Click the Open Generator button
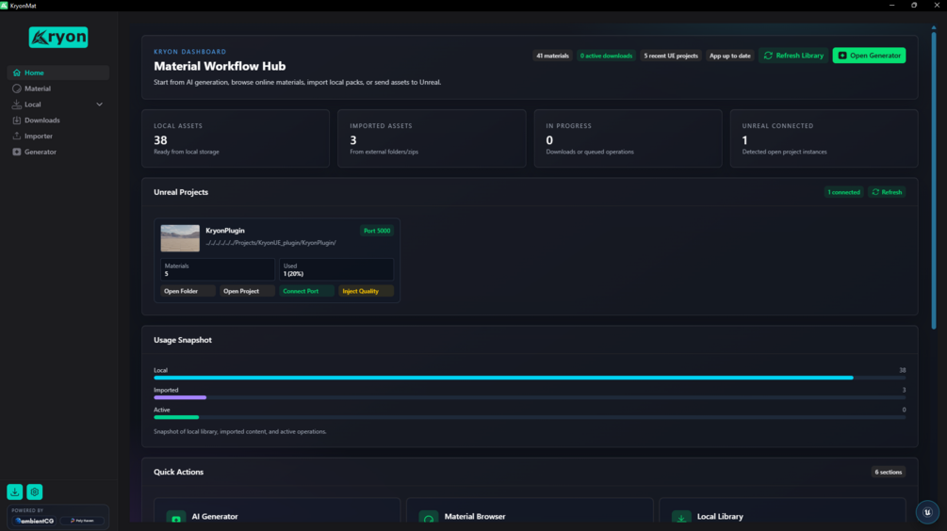 [x=869, y=56]
